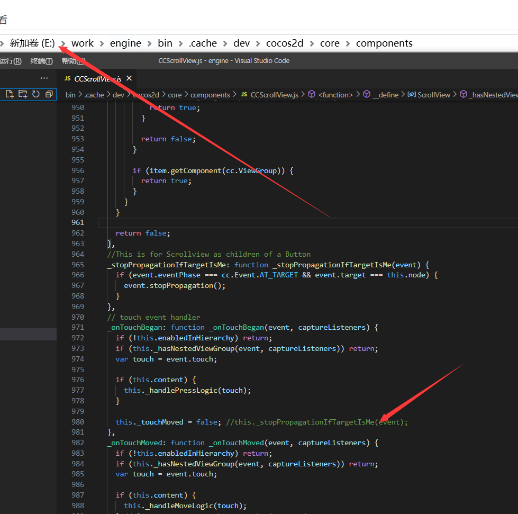Click the comment about Scrollview children of Button

pyautogui.click(x=209, y=254)
